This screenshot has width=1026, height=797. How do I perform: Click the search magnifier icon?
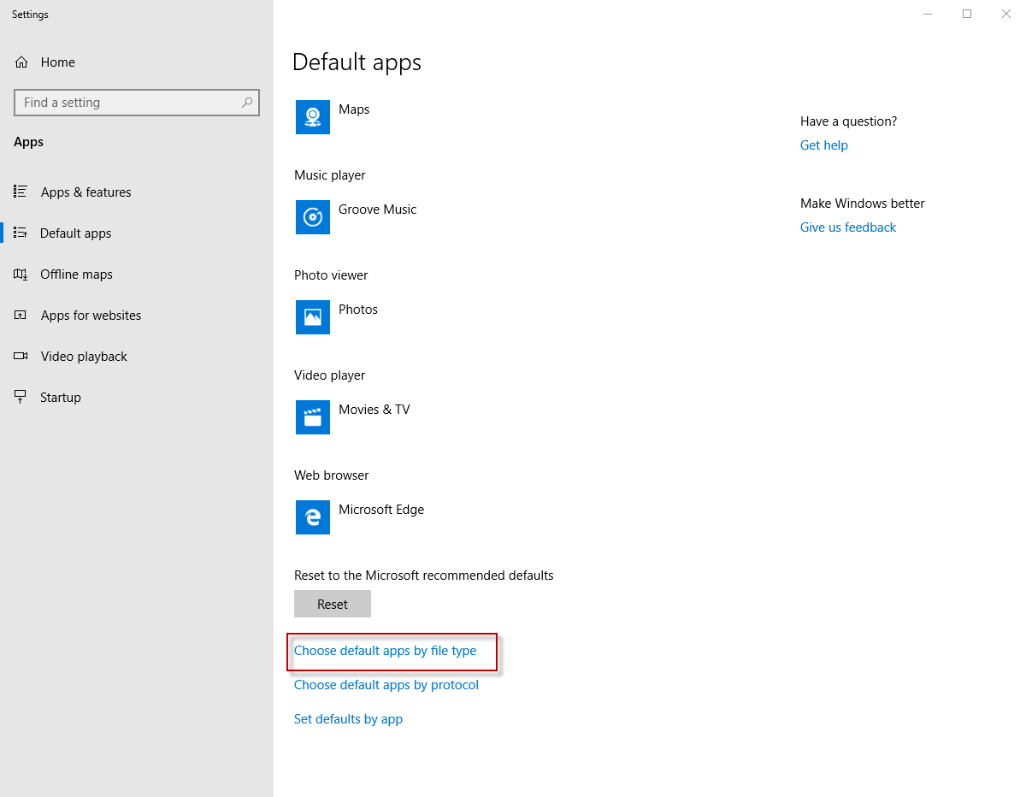(247, 103)
